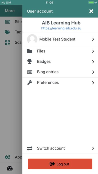The image size is (98, 174).
Task: Open the Switch account menu item
Action: click(x=60, y=148)
